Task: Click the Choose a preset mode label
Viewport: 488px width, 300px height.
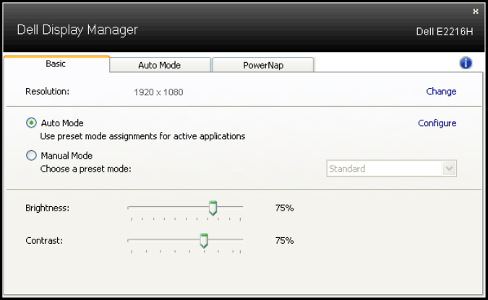Action: click(x=85, y=169)
